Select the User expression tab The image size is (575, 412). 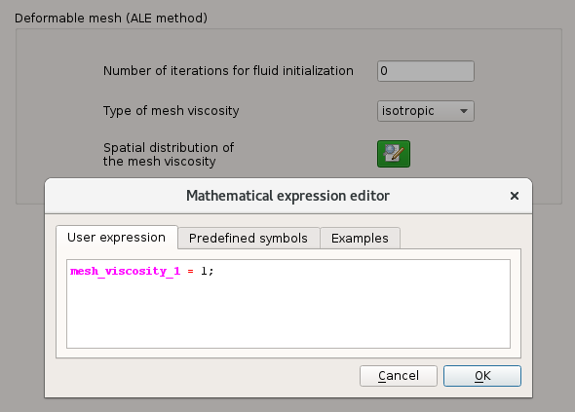117,238
